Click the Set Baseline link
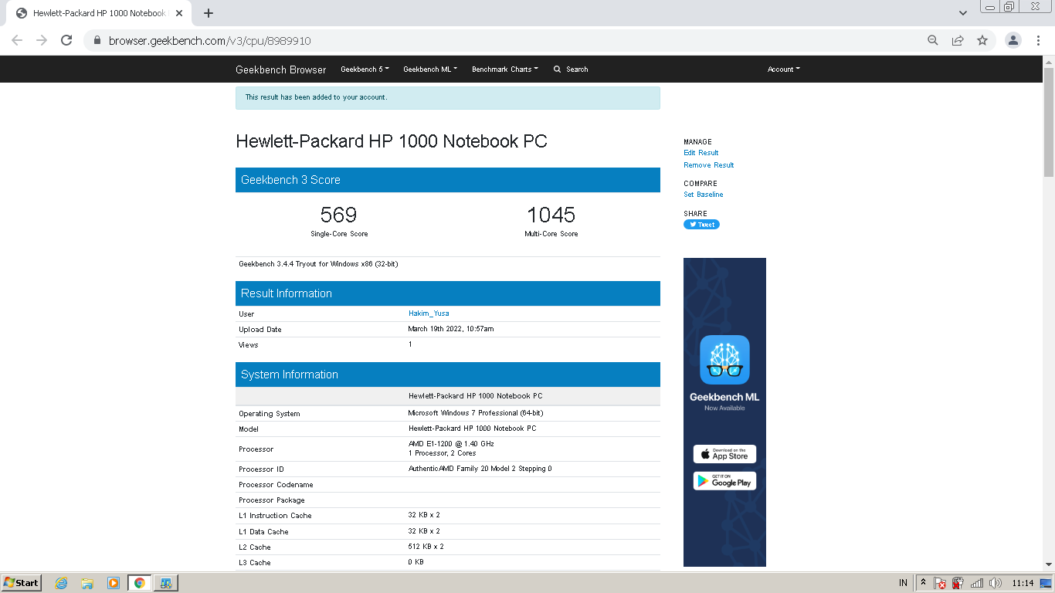1055x593 pixels. [x=704, y=195]
